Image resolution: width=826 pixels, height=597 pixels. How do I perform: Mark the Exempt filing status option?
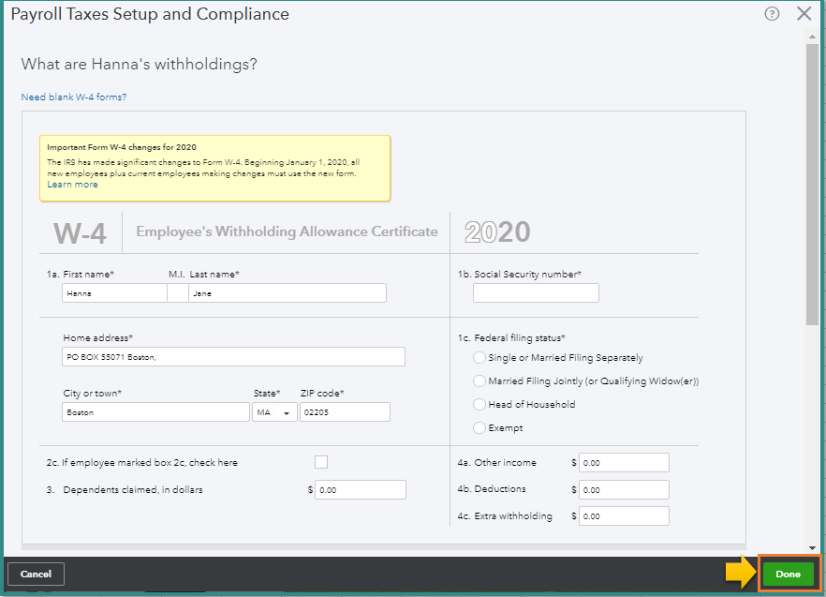pos(480,428)
